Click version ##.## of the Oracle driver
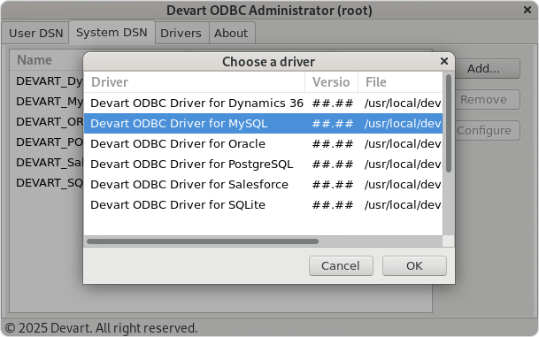Viewport: 539px width, 337px height. pos(333,143)
